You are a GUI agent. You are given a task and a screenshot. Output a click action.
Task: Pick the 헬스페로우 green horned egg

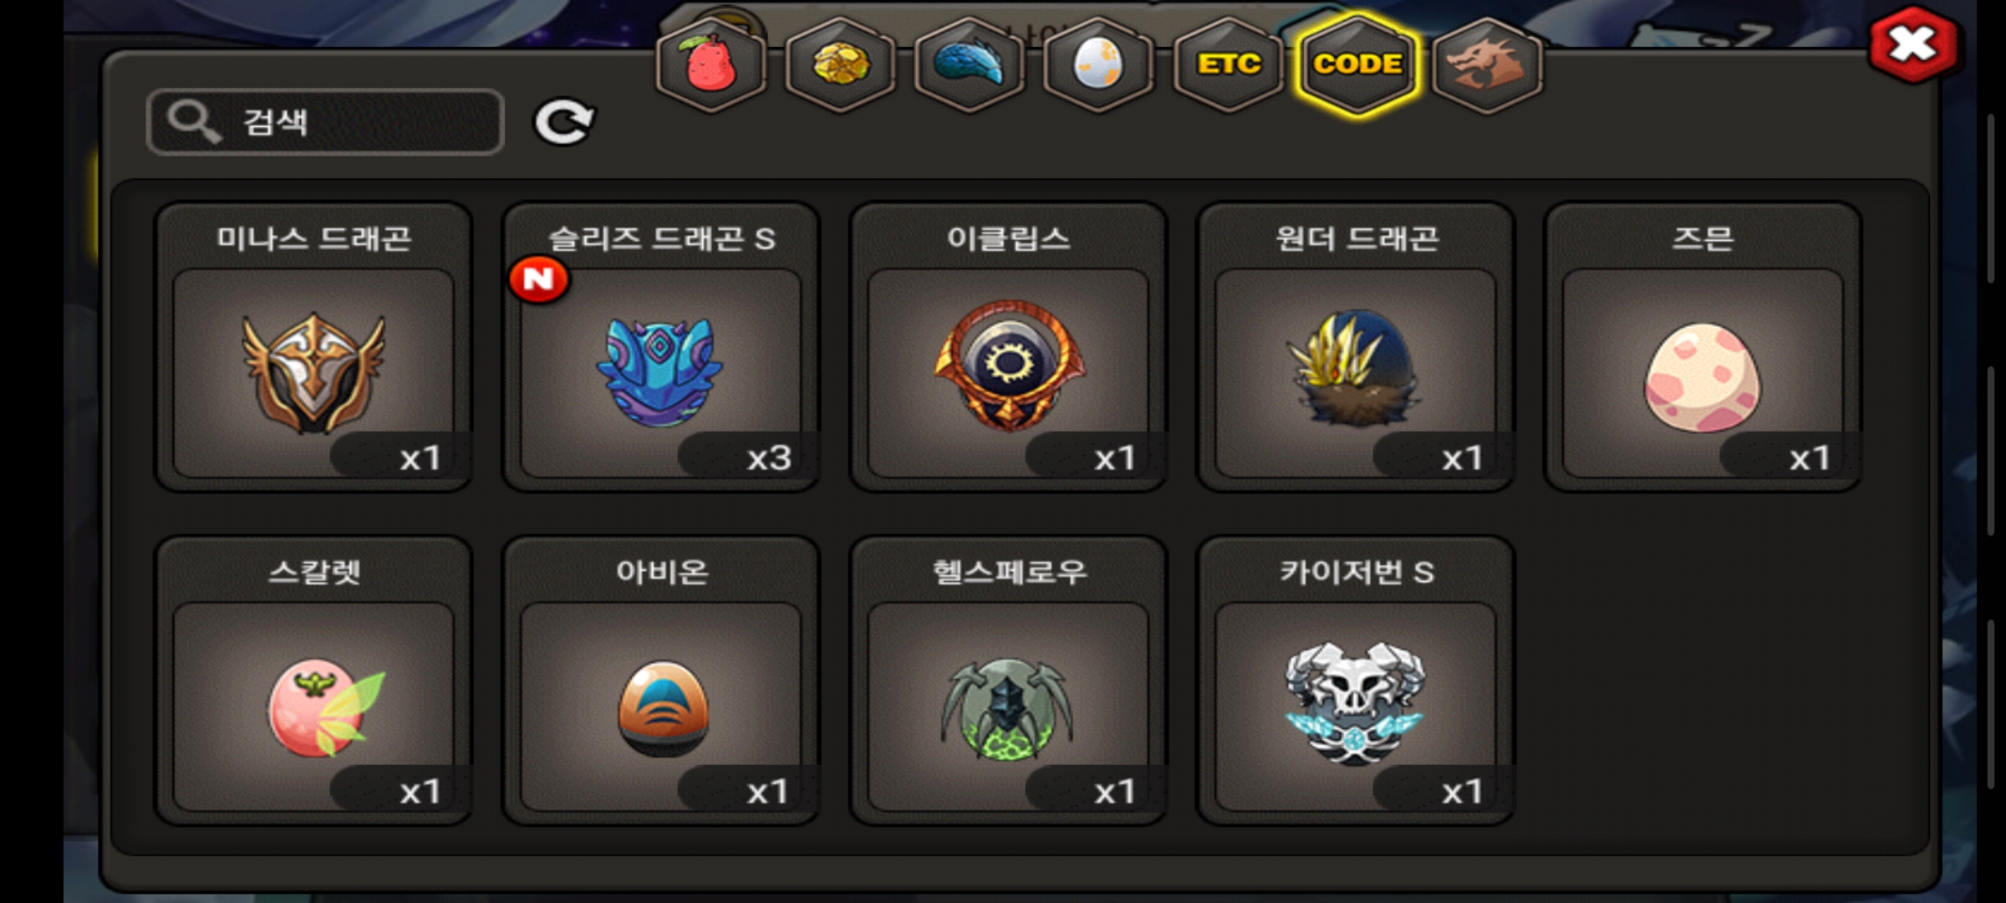pyautogui.click(x=1008, y=681)
